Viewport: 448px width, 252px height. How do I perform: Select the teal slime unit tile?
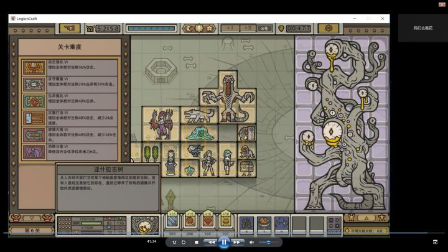click(199, 133)
